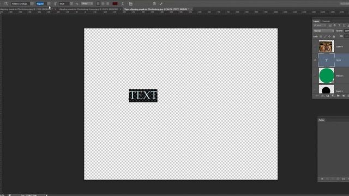The image size is (349, 196).
Task: Open the Layers panel tab
Action: (316, 21)
